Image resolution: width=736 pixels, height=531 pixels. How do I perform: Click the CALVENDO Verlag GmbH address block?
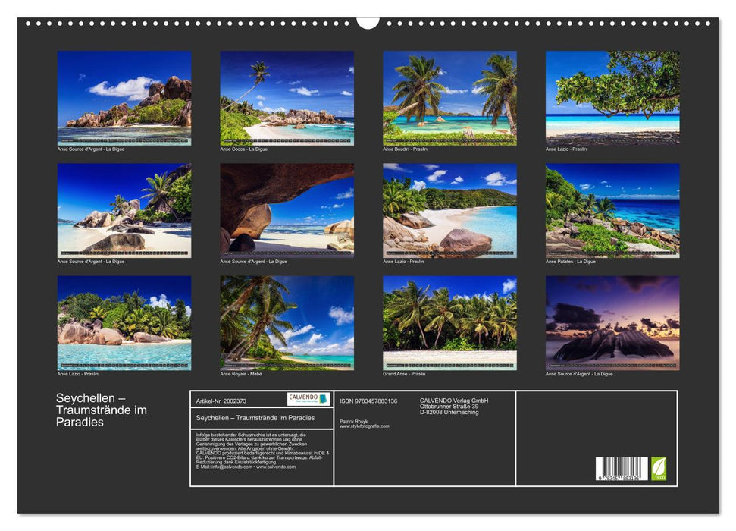pos(453,407)
